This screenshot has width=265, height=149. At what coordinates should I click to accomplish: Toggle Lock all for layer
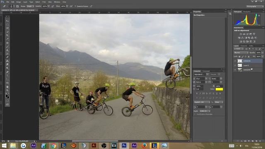(x=248, y=57)
